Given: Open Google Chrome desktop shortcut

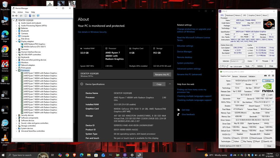Looking at the screenshot, I should 5,51.
